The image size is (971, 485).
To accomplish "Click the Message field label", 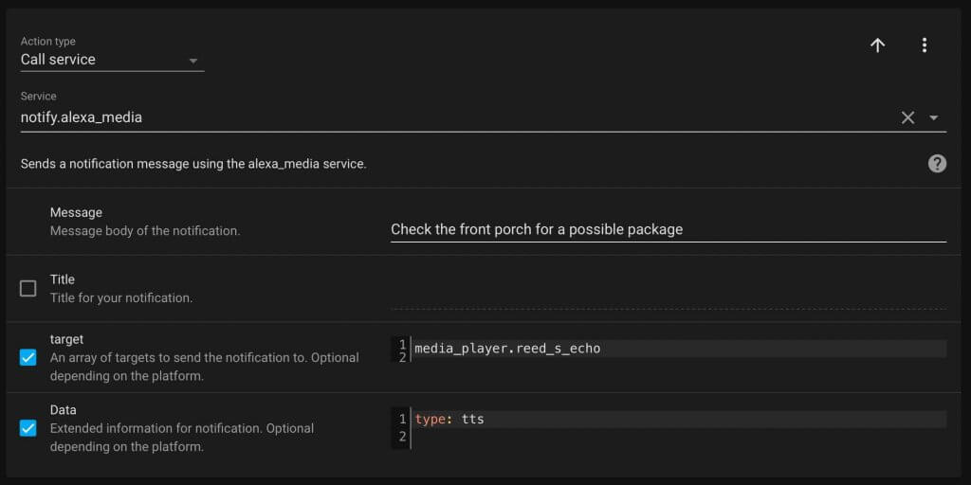I will click(x=76, y=212).
